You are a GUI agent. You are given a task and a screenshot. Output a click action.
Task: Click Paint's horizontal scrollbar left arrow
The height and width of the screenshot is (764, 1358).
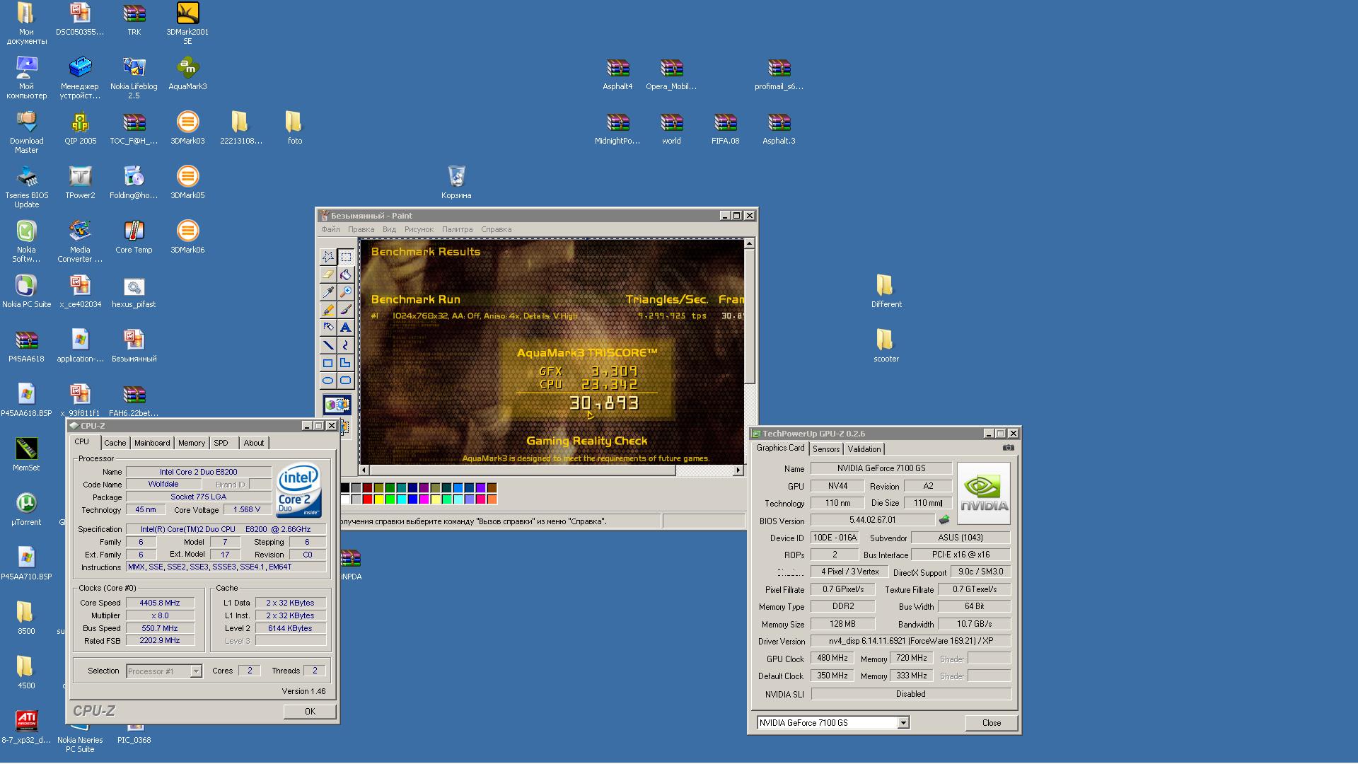(364, 470)
